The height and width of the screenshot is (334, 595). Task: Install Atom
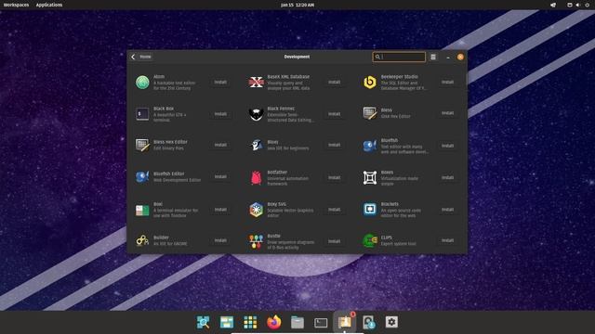click(220, 83)
